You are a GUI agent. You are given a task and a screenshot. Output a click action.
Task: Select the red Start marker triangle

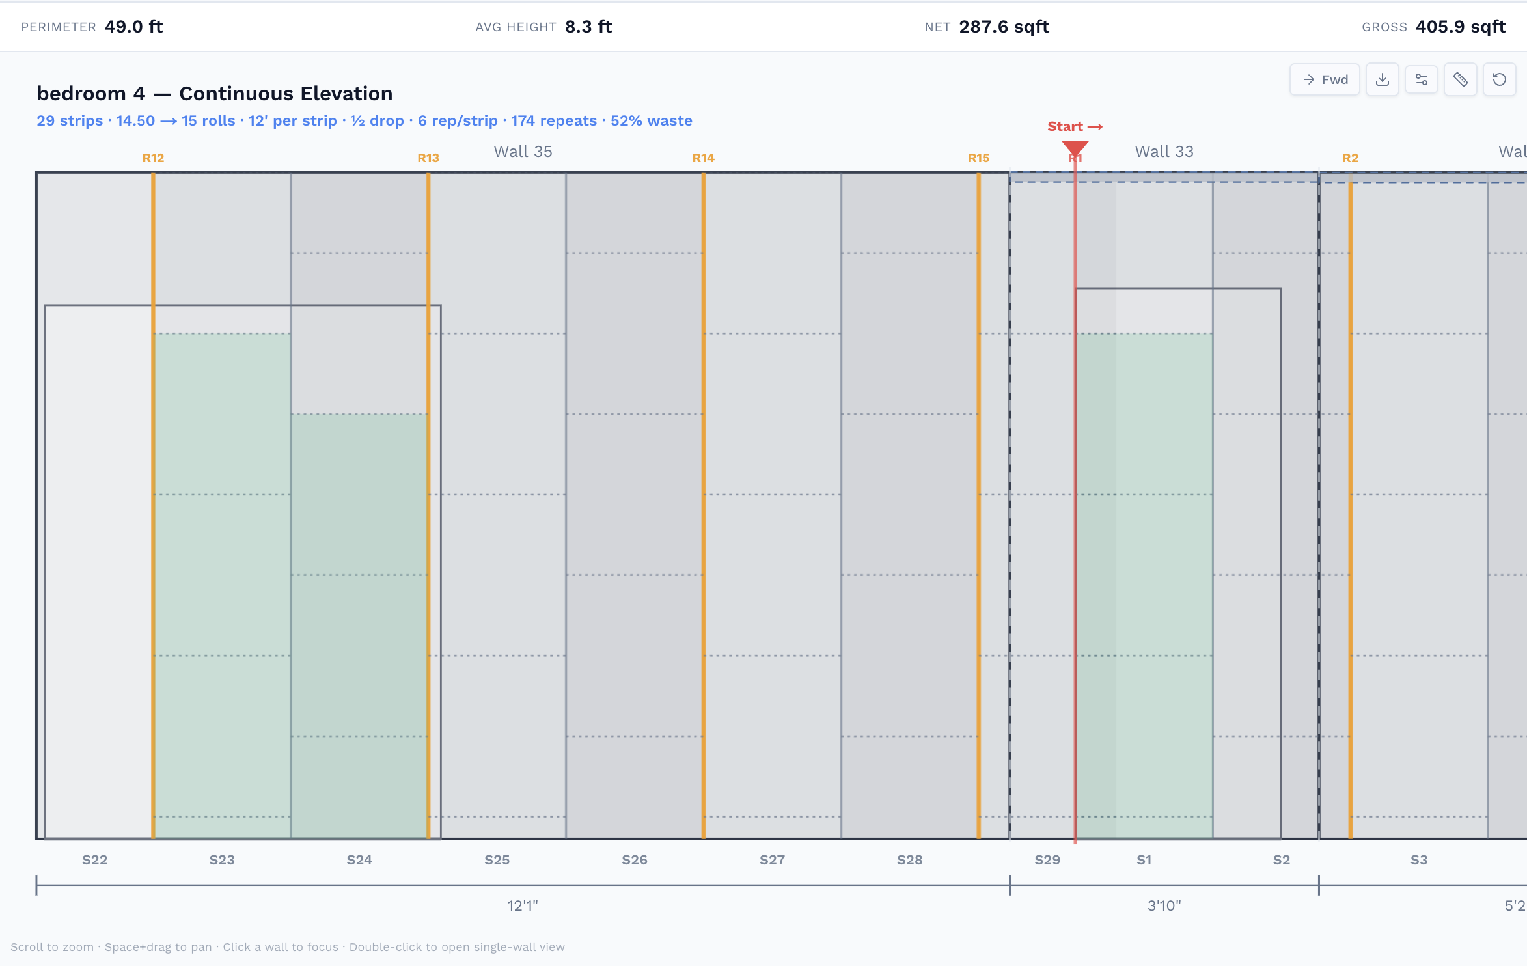pyautogui.click(x=1075, y=148)
